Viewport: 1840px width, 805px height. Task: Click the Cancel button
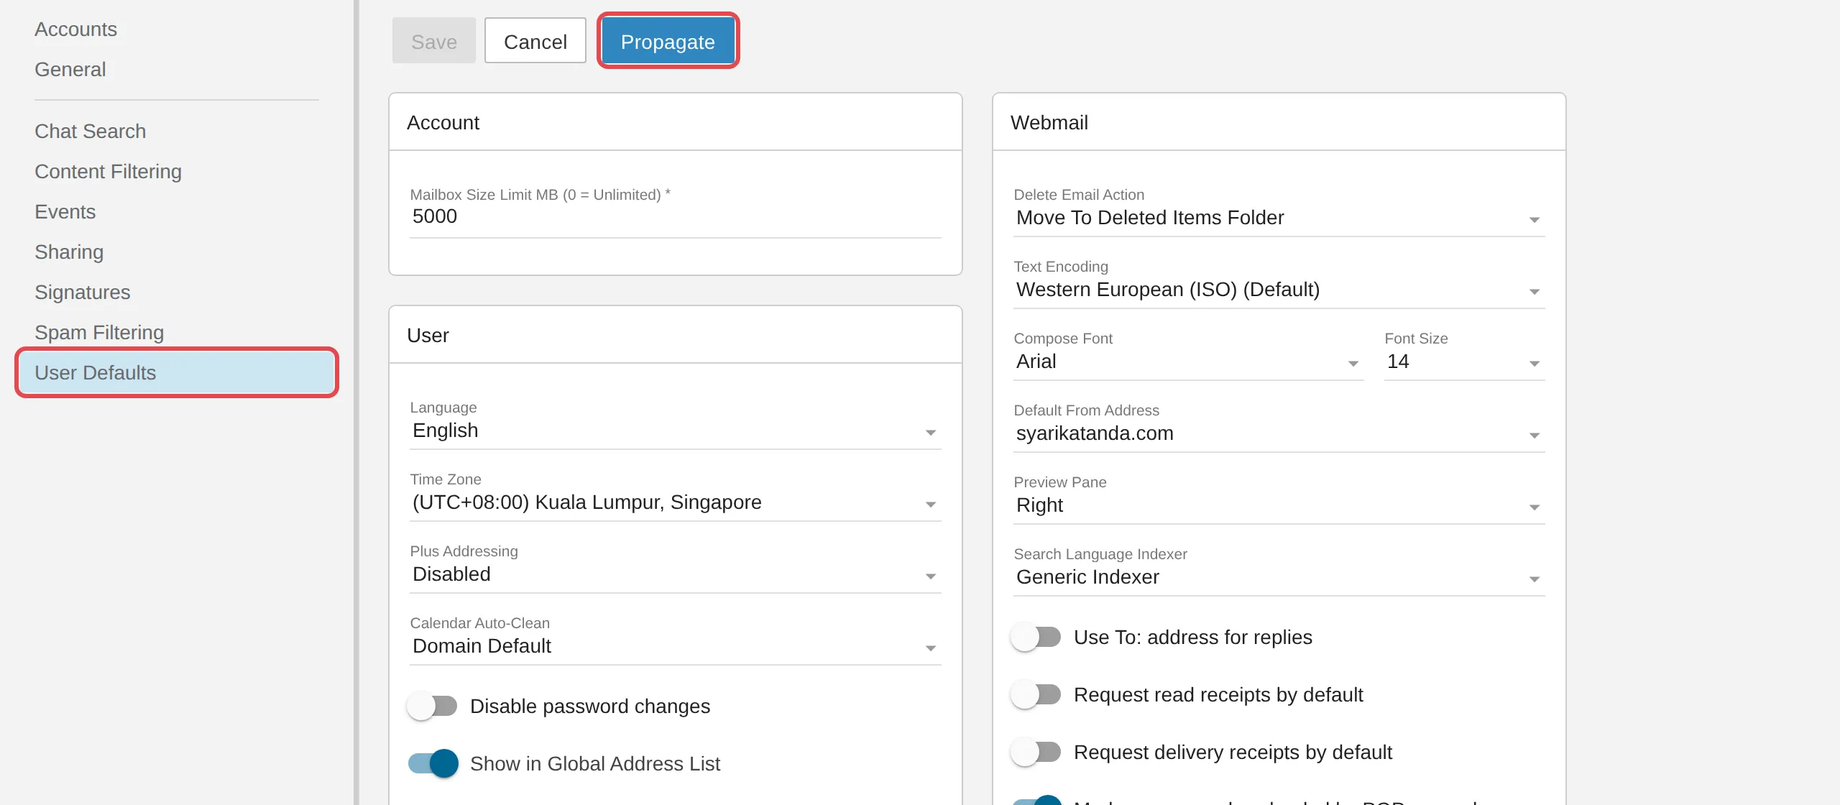tap(535, 41)
